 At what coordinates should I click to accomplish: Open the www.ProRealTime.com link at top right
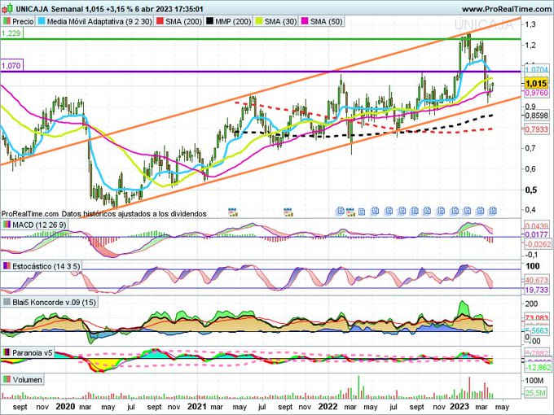pos(508,9)
